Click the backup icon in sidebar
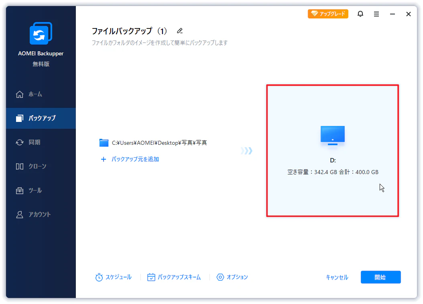Image resolution: width=423 pixels, height=304 pixels. coord(20,118)
